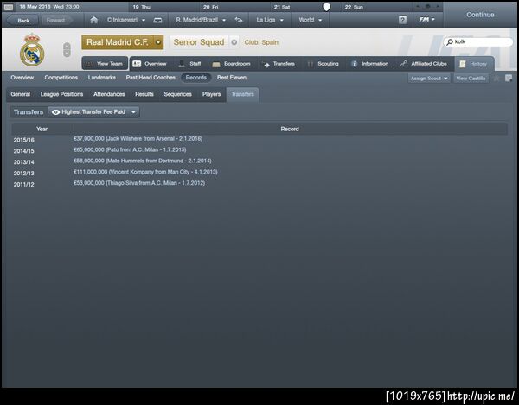
Task: Click the Continue button
Action: coord(480,15)
